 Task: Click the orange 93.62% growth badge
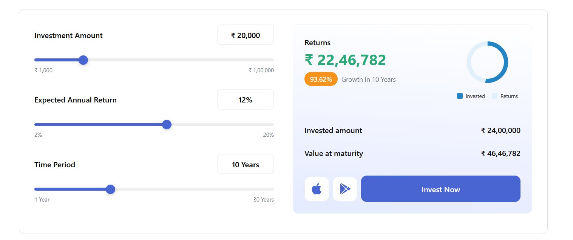pyautogui.click(x=321, y=79)
